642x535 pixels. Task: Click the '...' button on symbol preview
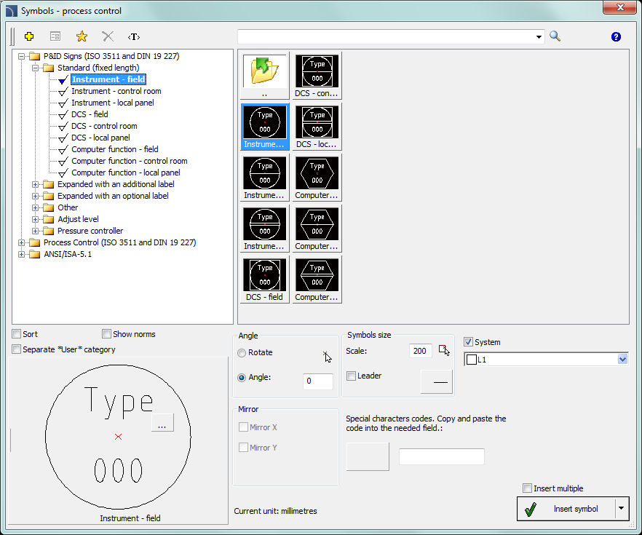click(x=162, y=423)
